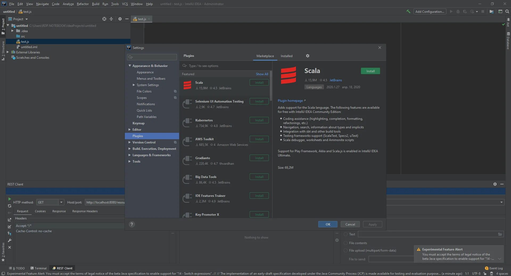Image resolution: width=511 pixels, height=276 pixels.
Task: Open the VCS menu
Action: click(125, 4)
